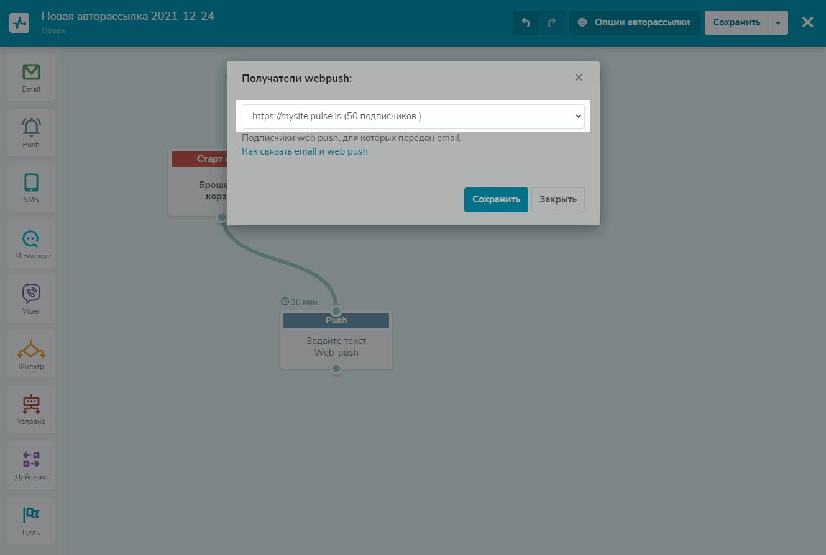826x555 pixels.
Task: Open Опции авторассылки settings
Action: (635, 23)
